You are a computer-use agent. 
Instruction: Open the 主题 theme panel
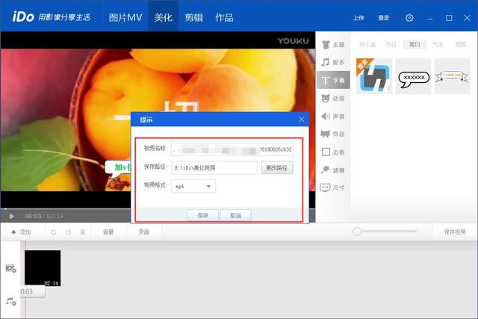point(332,45)
